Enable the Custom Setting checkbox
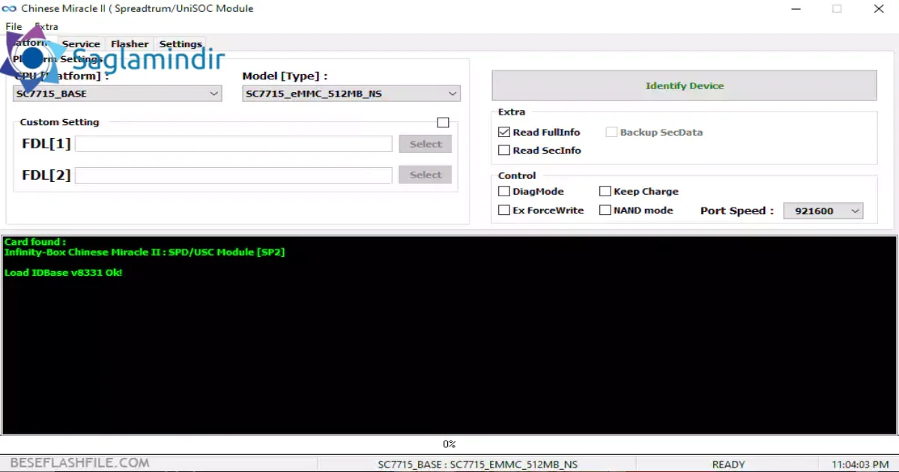The height and width of the screenshot is (472, 899). point(443,122)
